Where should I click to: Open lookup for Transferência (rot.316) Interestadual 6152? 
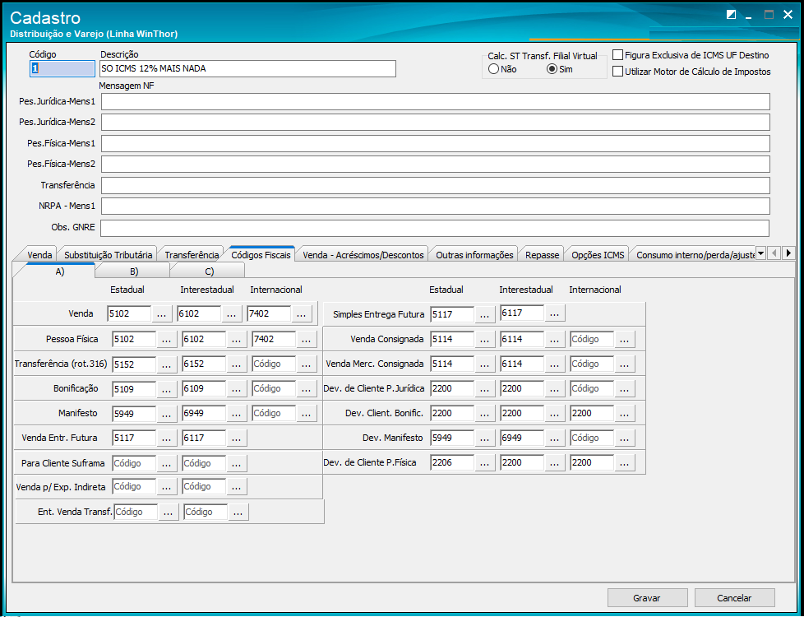[x=236, y=364]
